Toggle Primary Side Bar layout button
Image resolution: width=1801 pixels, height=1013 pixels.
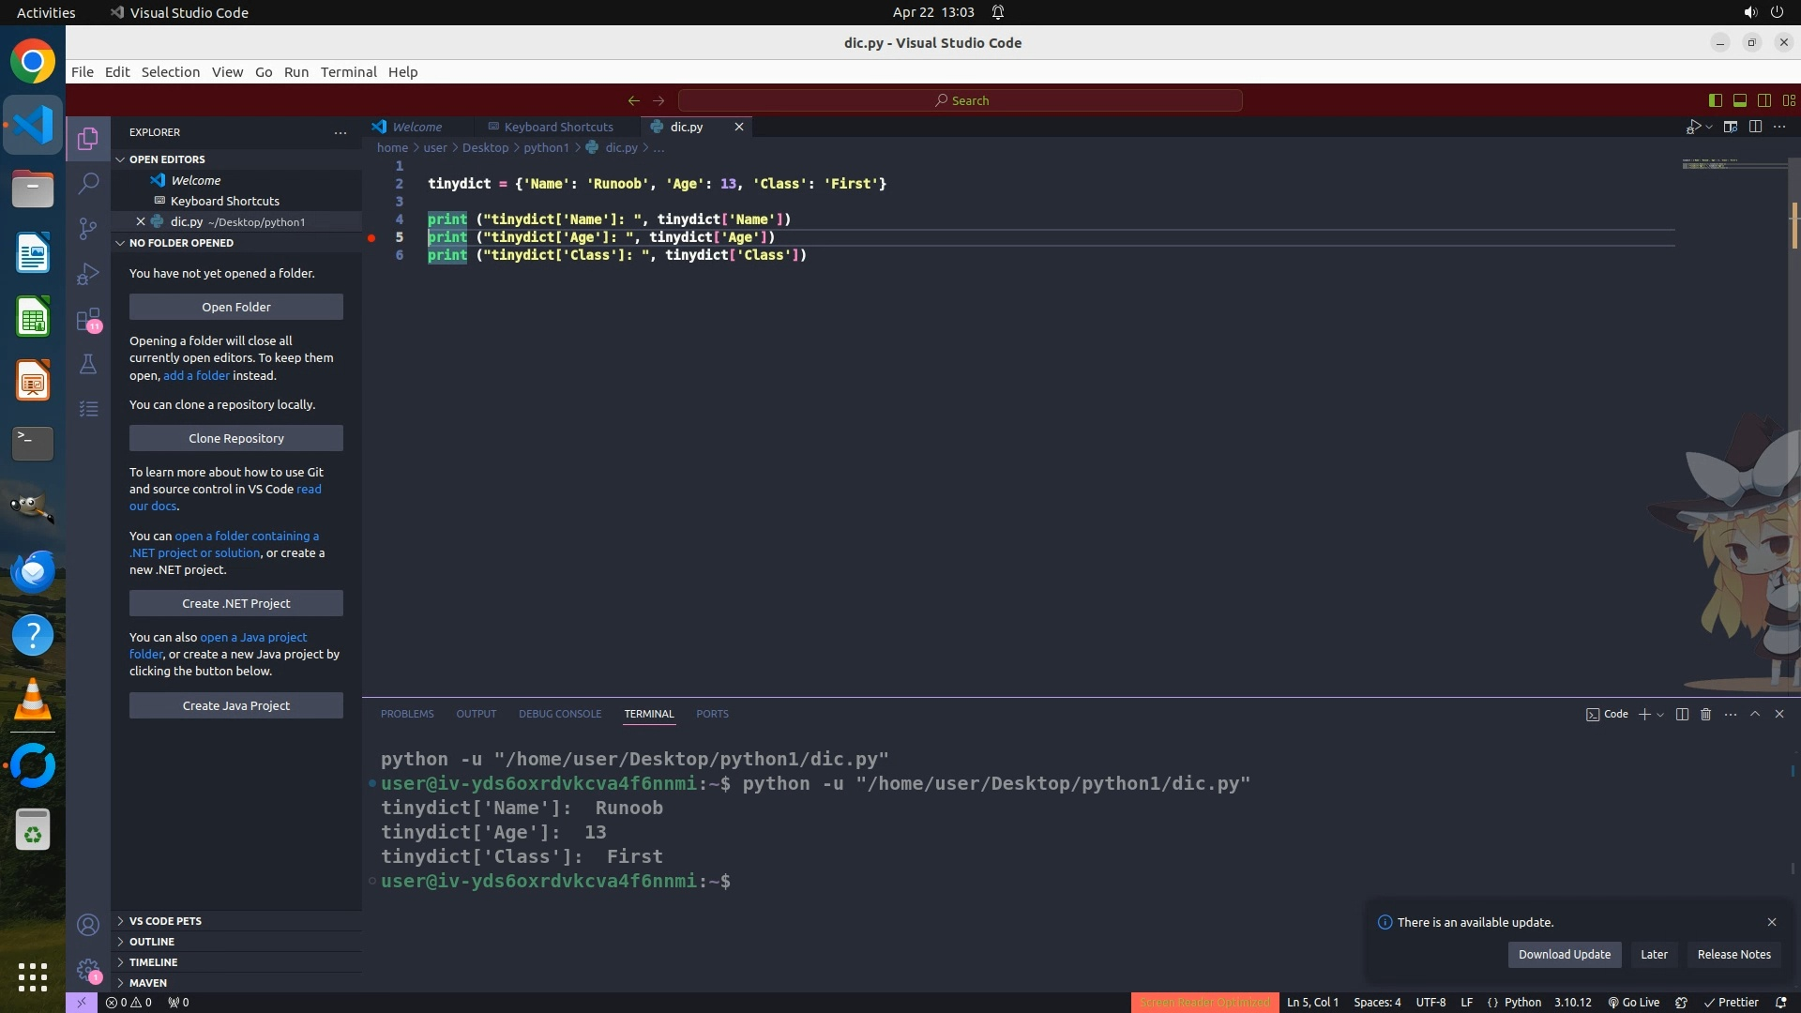pyautogui.click(x=1715, y=100)
